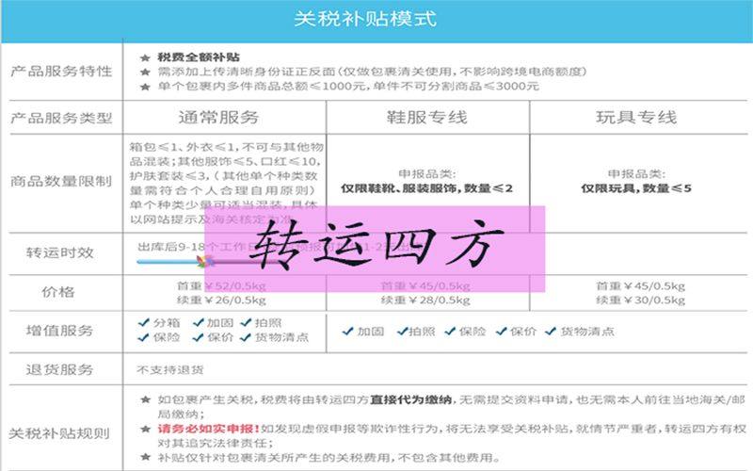This screenshot has width=753, height=471.
Task: Click 单个包裹内多件商品总额≤1000元 line
Action: click(348, 87)
